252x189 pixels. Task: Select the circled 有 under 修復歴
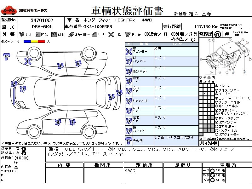coord(217,34)
